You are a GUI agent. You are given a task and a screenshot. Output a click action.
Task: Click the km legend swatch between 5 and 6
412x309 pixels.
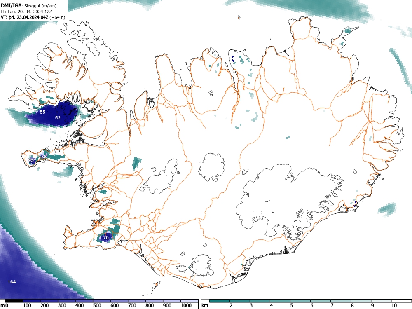pyautogui.click(x=300, y=301)
